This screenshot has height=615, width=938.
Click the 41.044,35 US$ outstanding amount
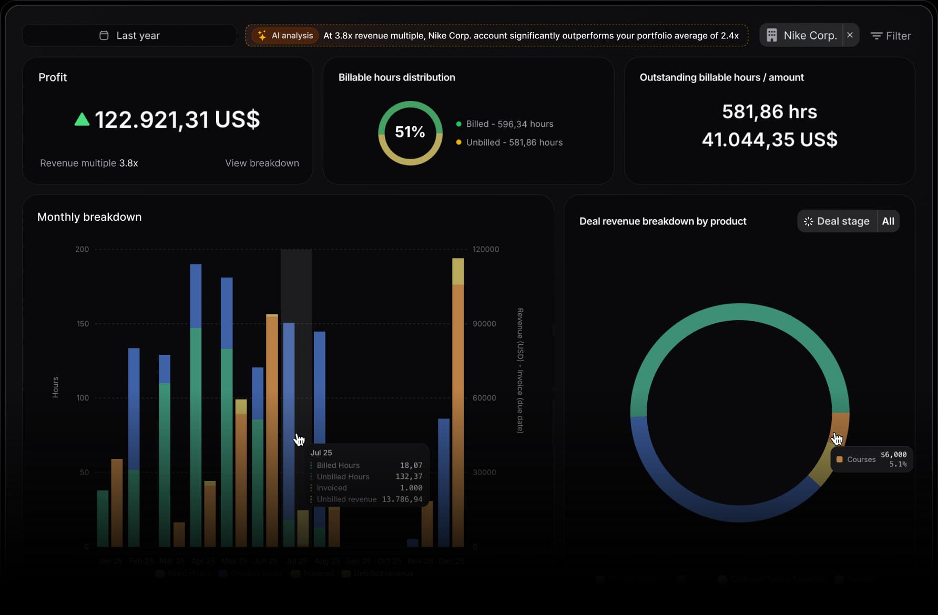769,140
